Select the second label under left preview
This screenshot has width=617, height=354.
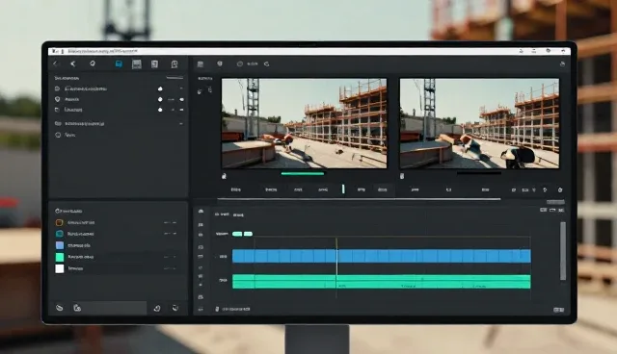pyautogui.click(x=271, y=190)
